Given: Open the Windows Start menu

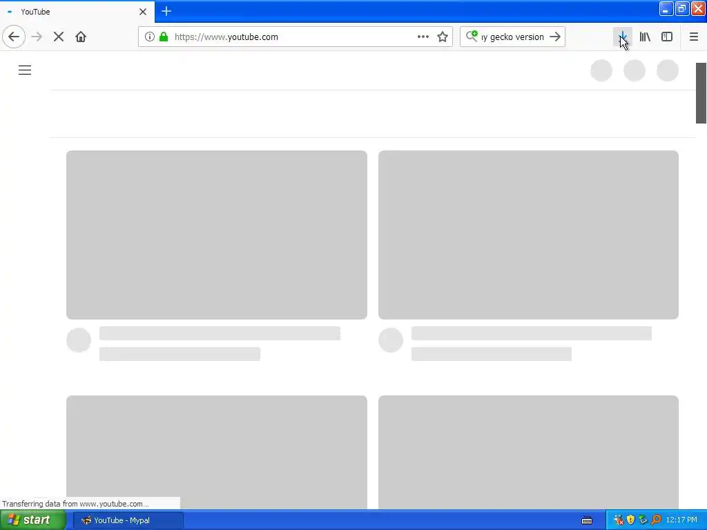Looking at the screenshot, I should (33, 520).
